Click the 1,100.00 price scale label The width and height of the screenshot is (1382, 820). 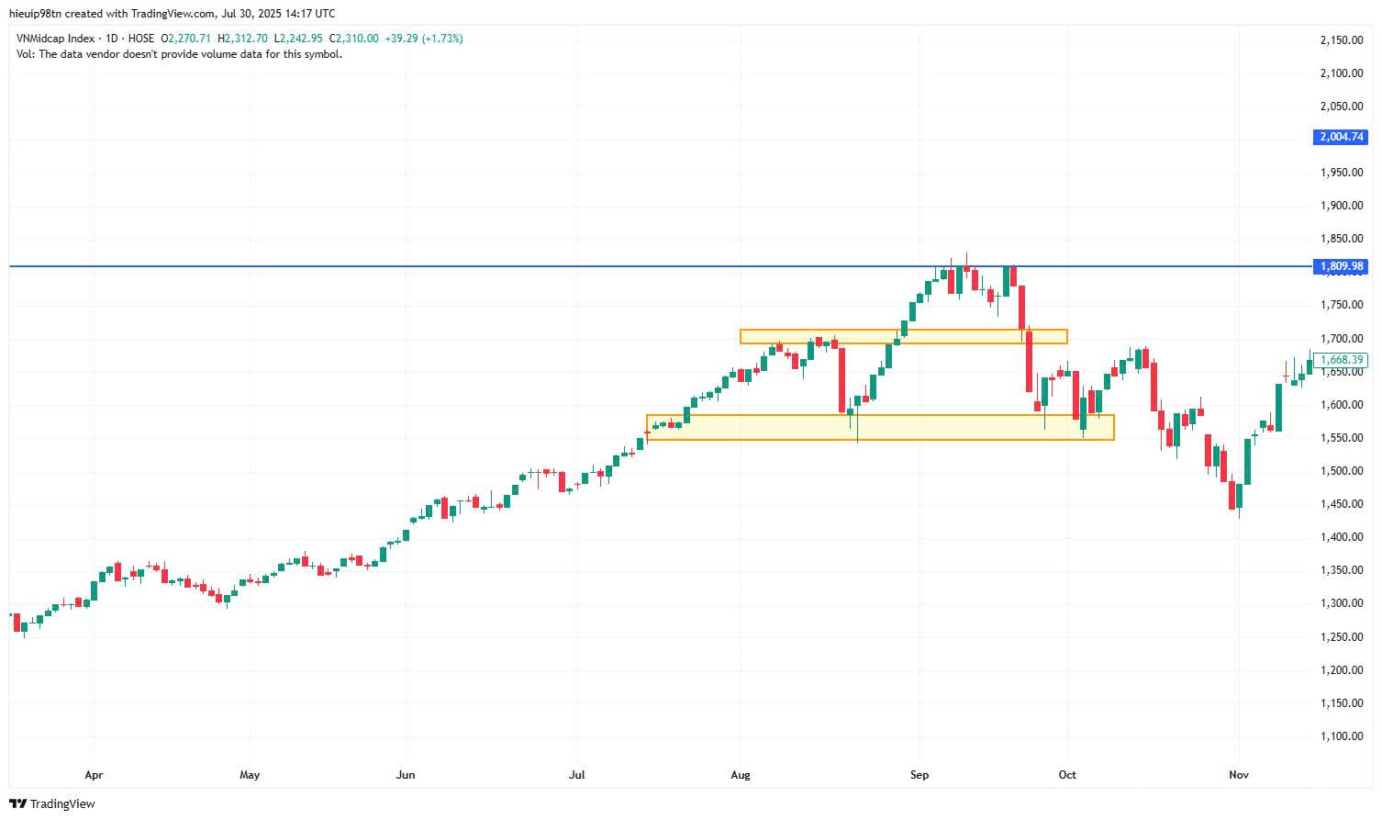coord(1341,736)
